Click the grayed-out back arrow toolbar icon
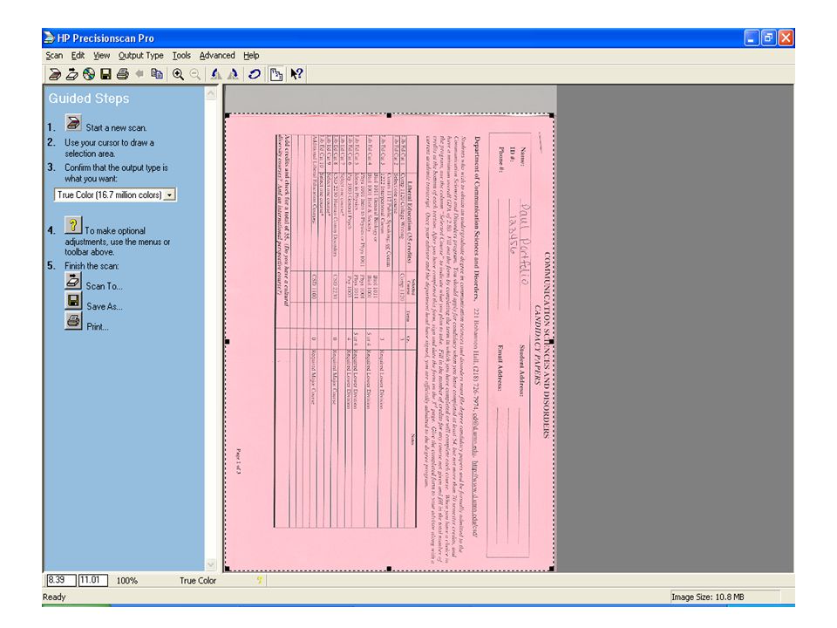Screen dimensions: 837x628 pyautogui.click(x=139, y=74)
